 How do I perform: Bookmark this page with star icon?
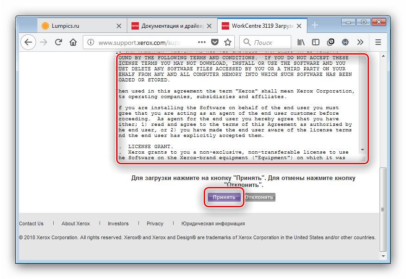227,42
